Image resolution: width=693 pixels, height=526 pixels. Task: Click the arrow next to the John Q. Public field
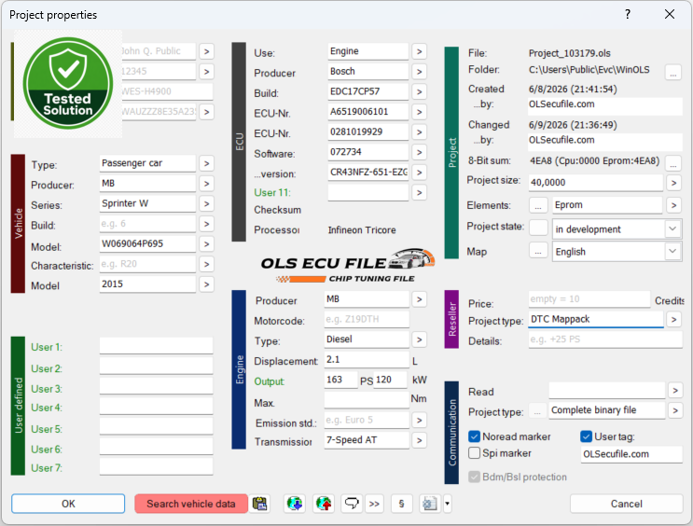click(206, 51)
